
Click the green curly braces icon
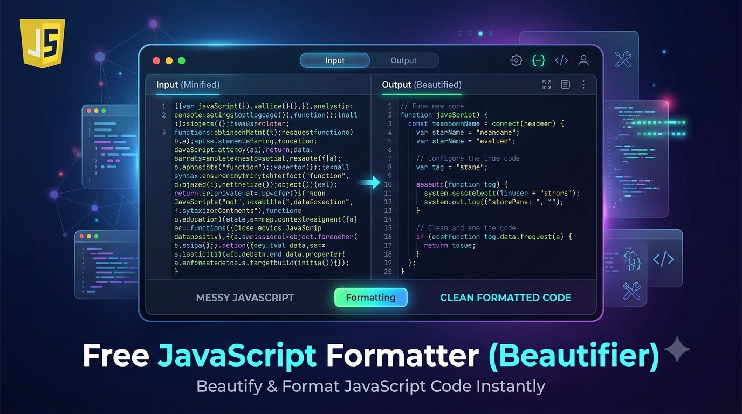tap(539, 60)
